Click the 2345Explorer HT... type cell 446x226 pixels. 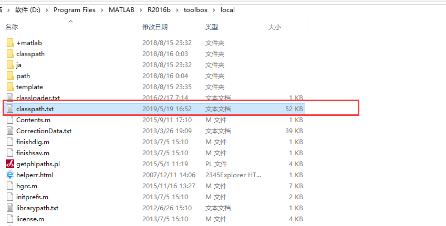[233, 175]
